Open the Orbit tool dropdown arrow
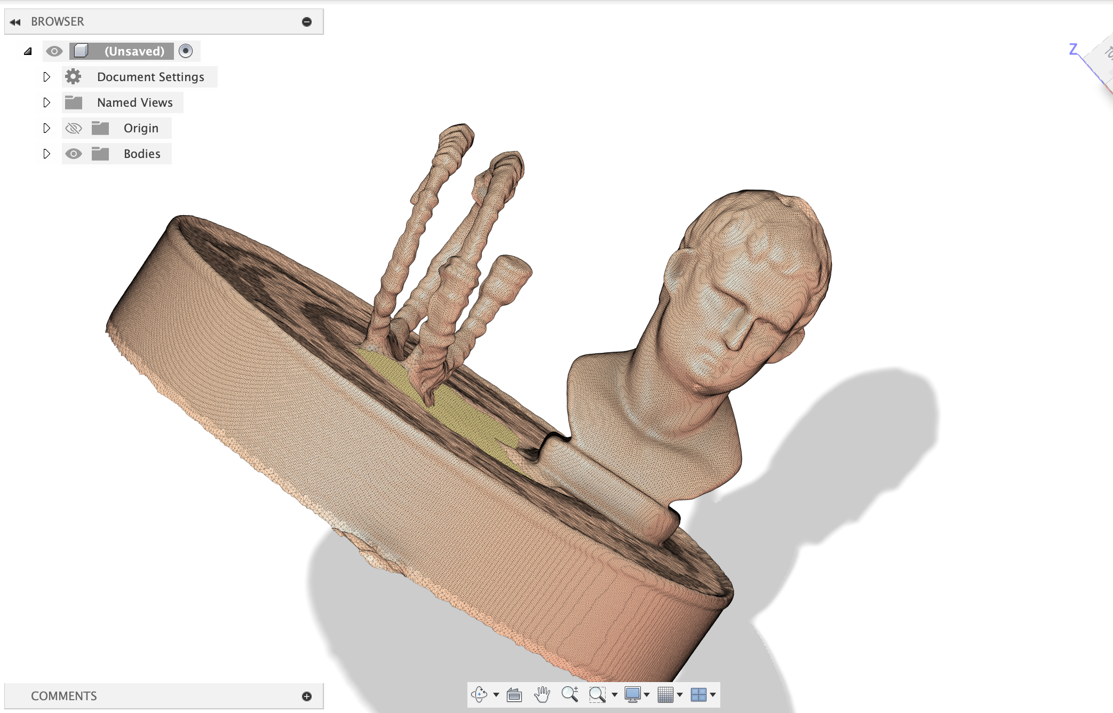The width and height of the screenshot is (1113, 713). [495, 695]
